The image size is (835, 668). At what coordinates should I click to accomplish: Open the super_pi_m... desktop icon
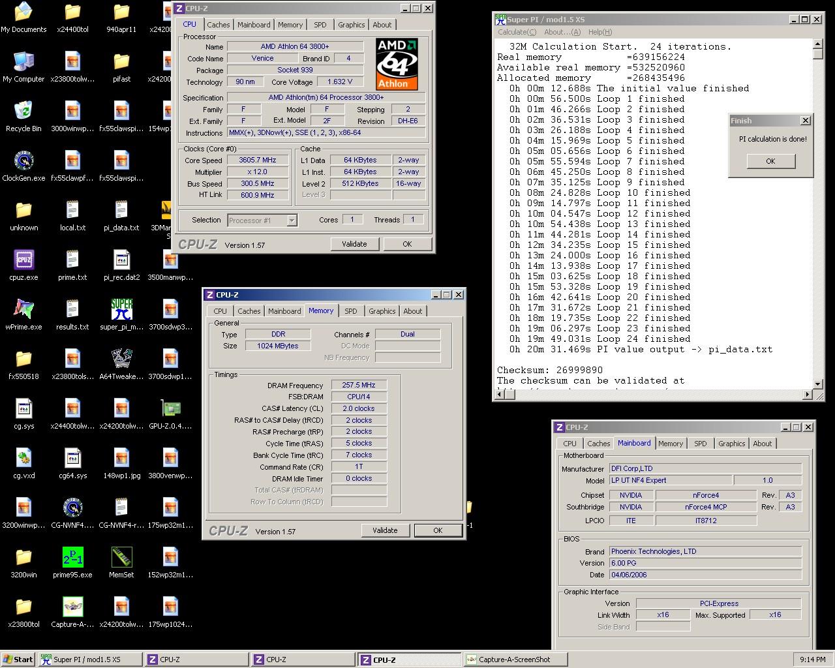(x=121, y=315)
